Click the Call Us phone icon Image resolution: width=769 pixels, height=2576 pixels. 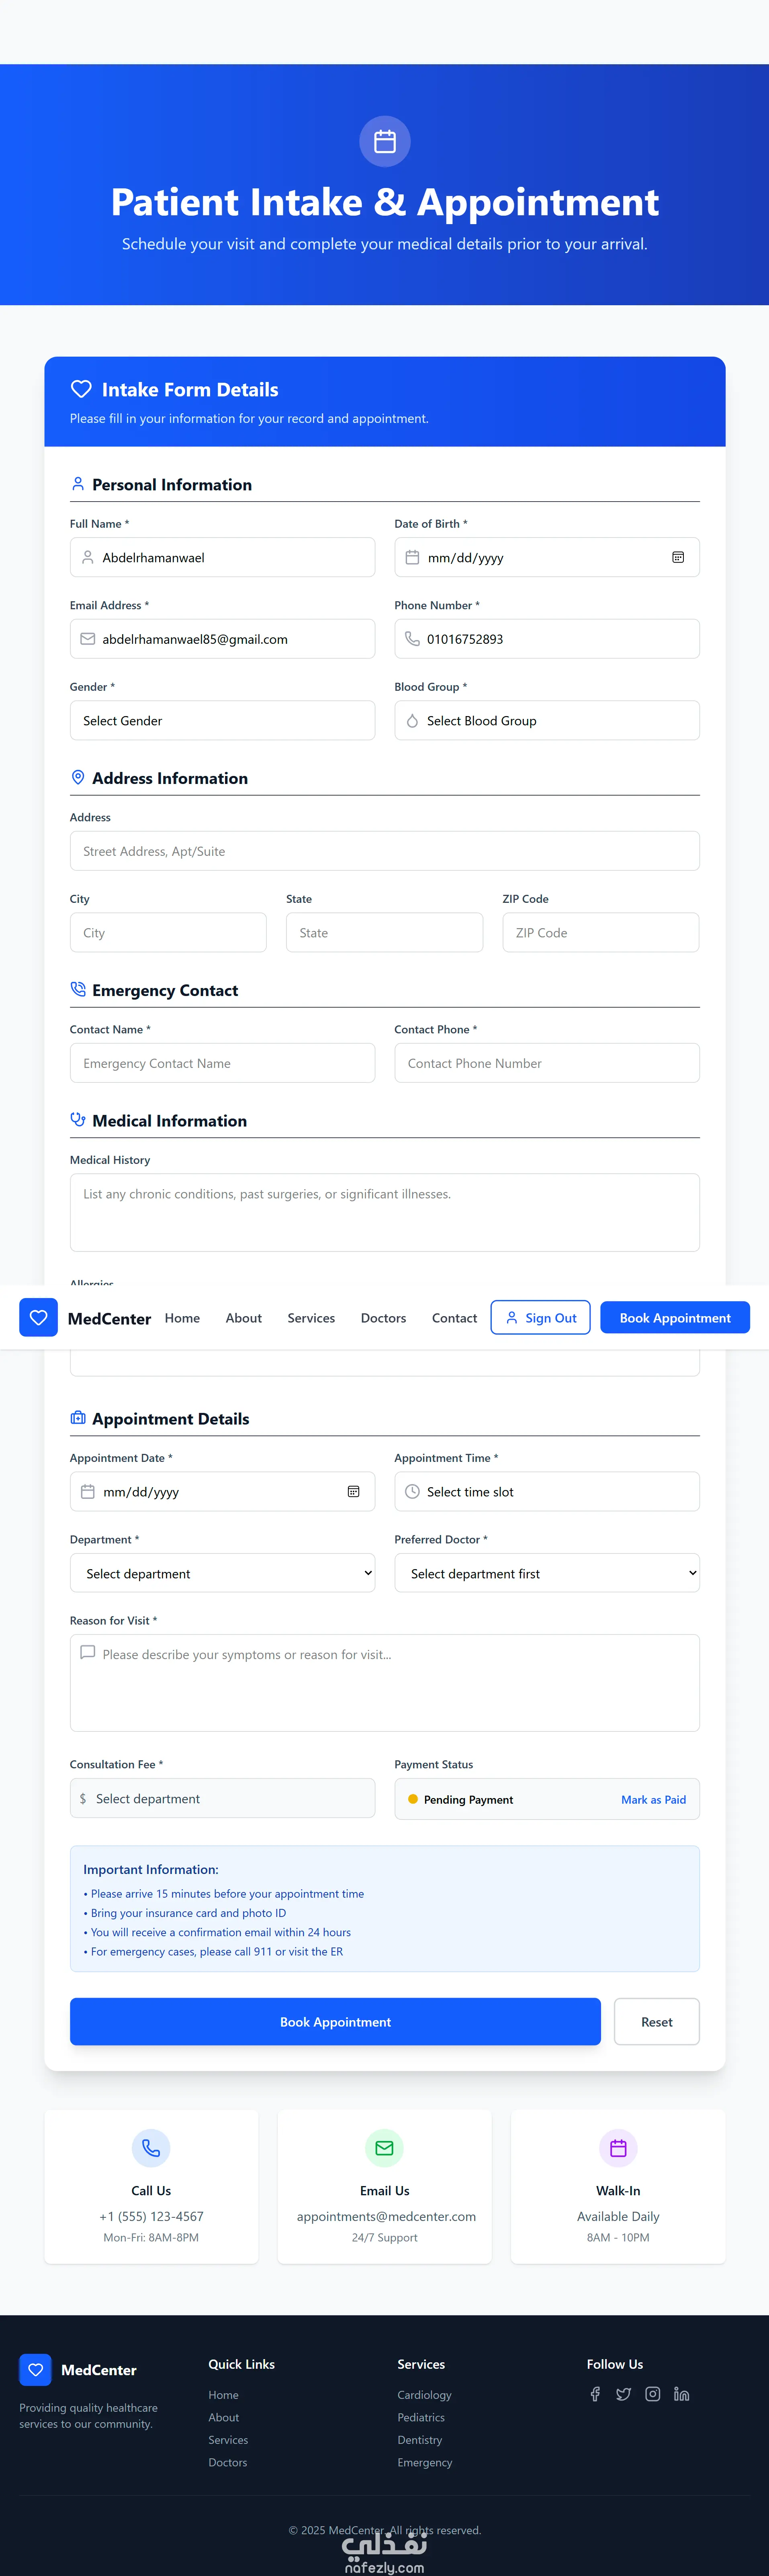(x=151, y=2147)
